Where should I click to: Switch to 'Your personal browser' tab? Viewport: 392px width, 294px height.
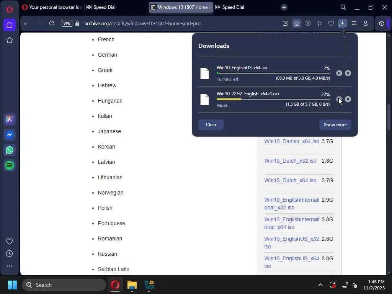52,7
